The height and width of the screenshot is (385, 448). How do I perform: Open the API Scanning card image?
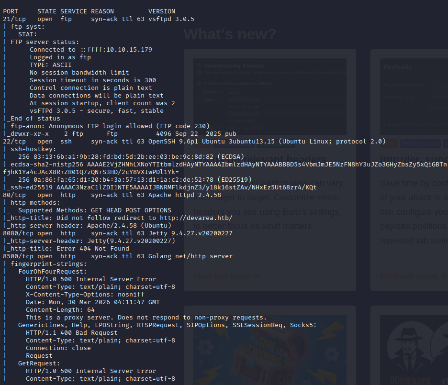pos(270,350)
